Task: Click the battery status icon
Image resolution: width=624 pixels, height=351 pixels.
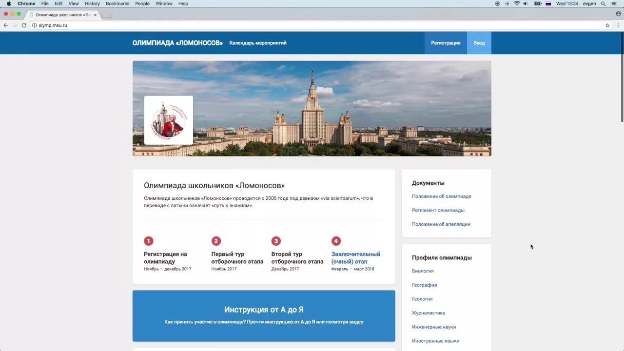Action: tap(538, 3)
